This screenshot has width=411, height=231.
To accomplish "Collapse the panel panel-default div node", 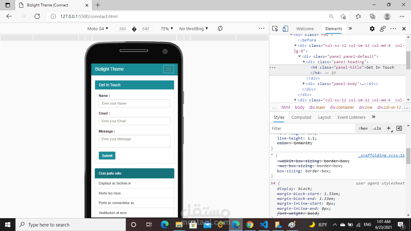I will [300, 56].
